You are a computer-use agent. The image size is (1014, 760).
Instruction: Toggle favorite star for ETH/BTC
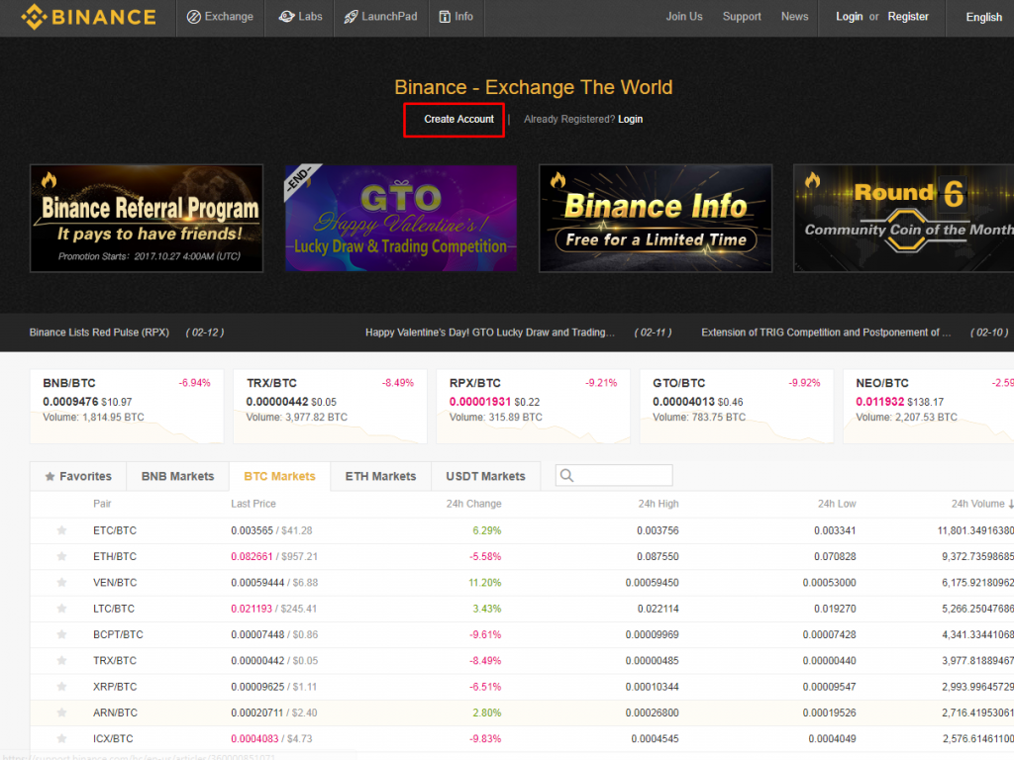coord(61,556)
